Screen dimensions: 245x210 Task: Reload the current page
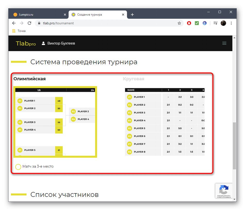[29, 23]
